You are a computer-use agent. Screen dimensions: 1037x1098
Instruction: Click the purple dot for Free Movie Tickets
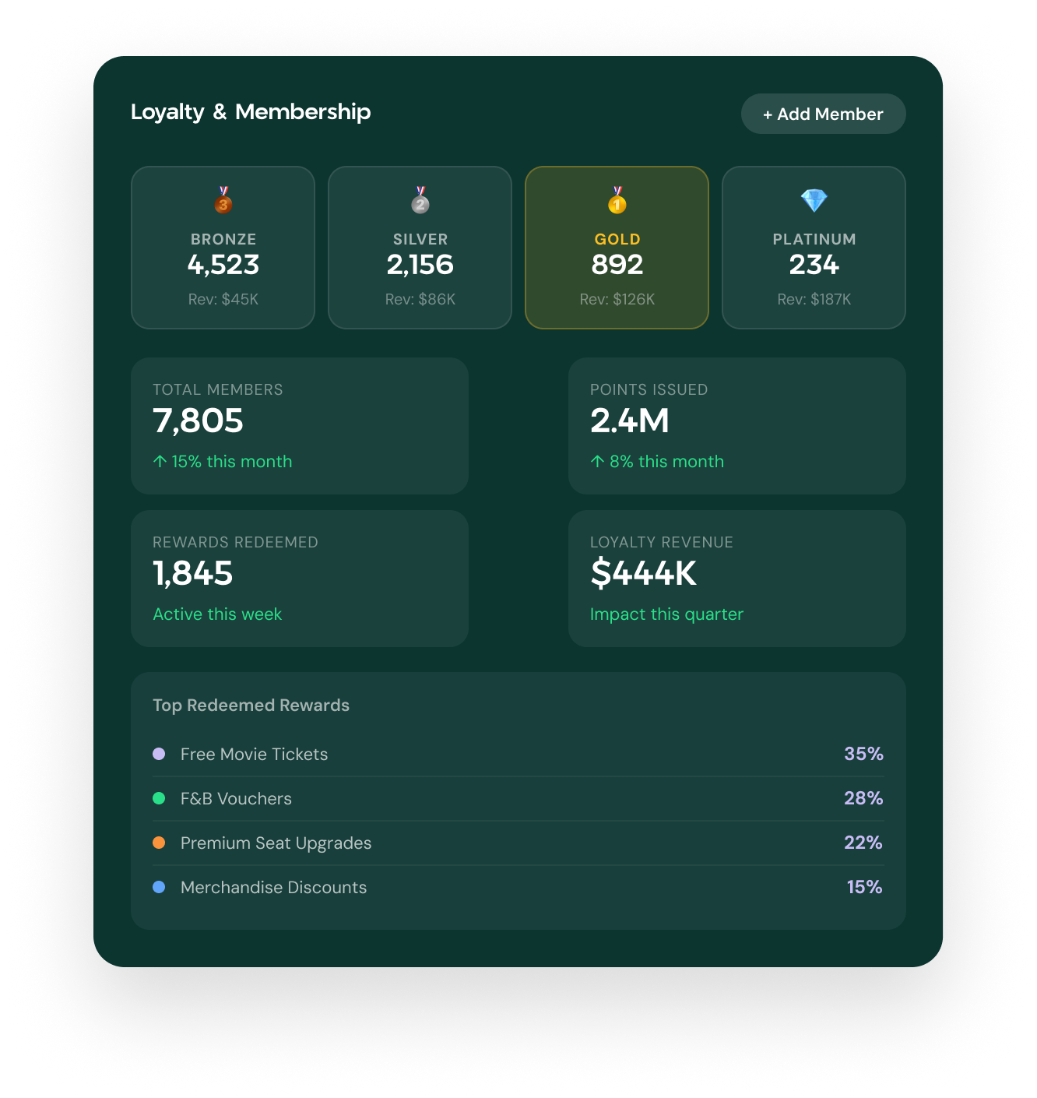click(159, 754)
